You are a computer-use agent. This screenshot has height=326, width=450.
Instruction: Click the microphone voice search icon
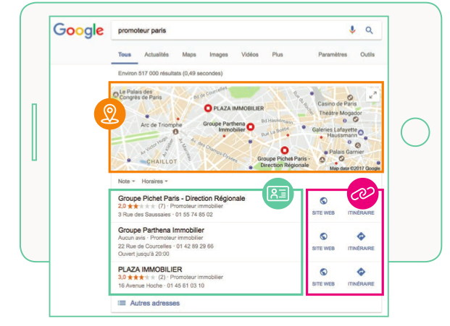tap(353, 30)
